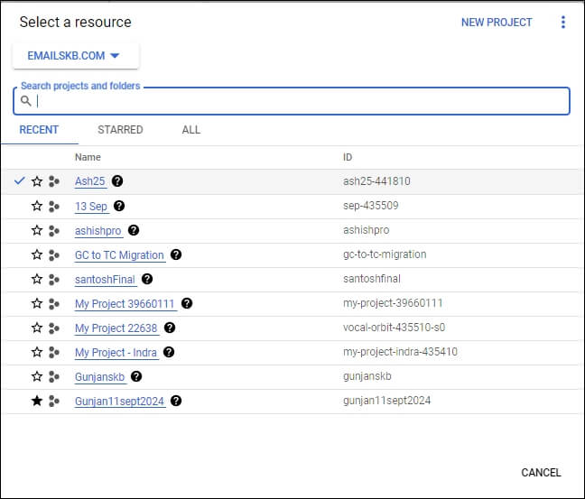Open the My Project 39660111 link
This screenshot has height=499, width=585.
(x=125, y=304)
